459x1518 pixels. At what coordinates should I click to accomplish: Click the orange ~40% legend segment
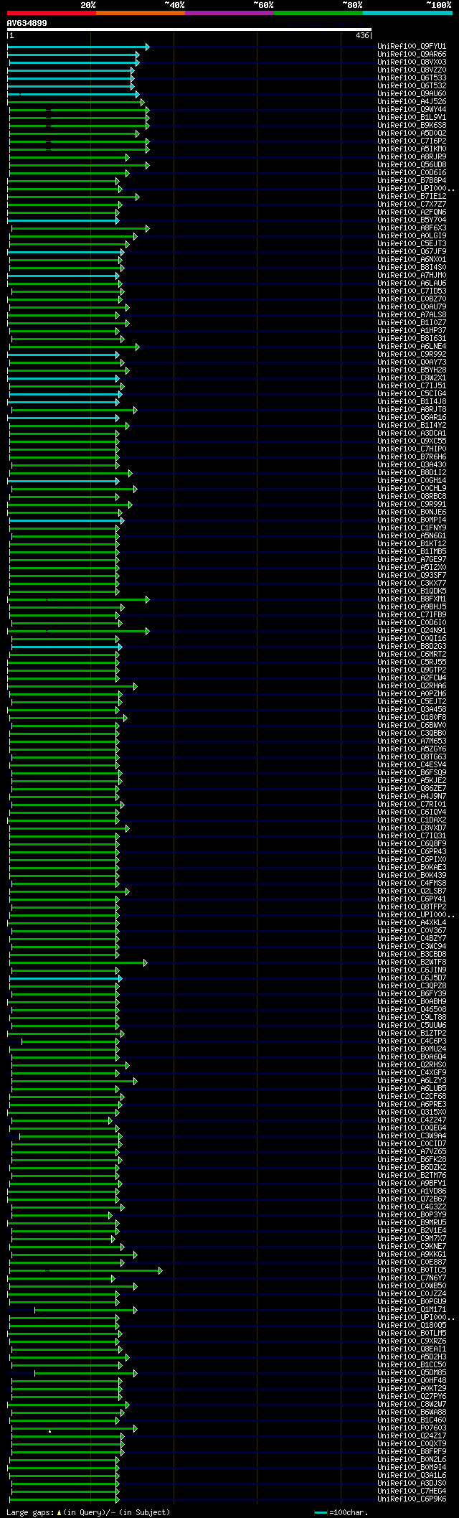140,13
